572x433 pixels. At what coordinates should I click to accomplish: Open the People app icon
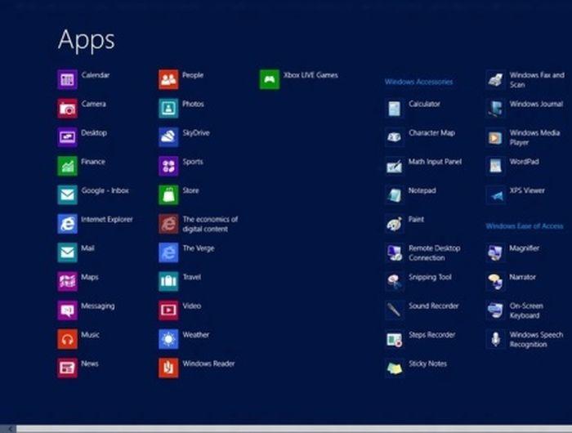[x=168, y=79]
